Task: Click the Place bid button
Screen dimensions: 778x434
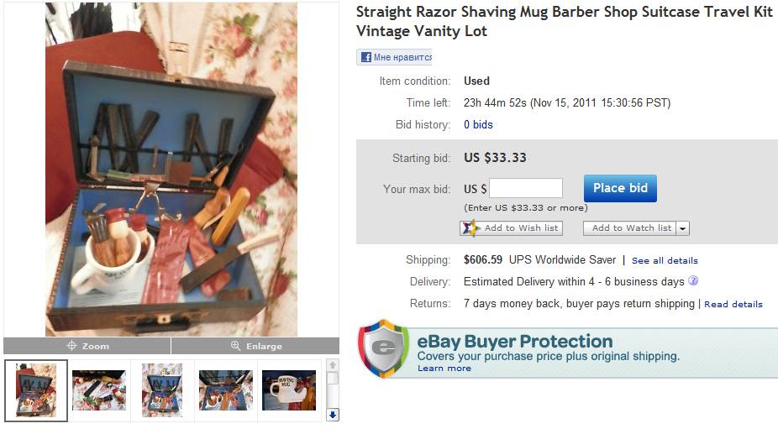Action: point(620,189)
